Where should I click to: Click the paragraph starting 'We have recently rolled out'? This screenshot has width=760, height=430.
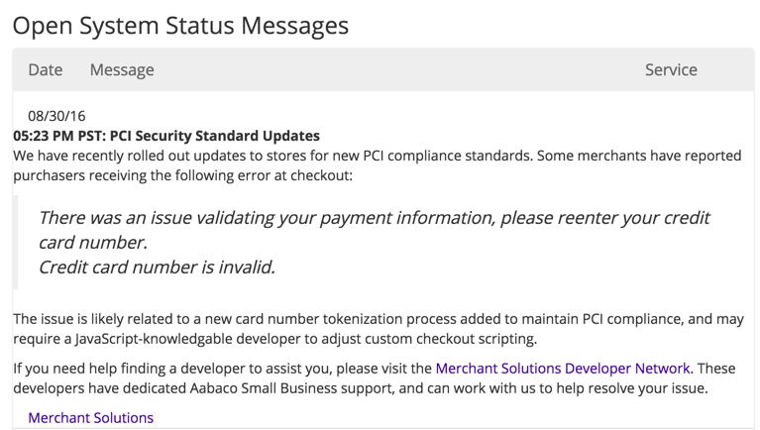(x=378, y=165)
